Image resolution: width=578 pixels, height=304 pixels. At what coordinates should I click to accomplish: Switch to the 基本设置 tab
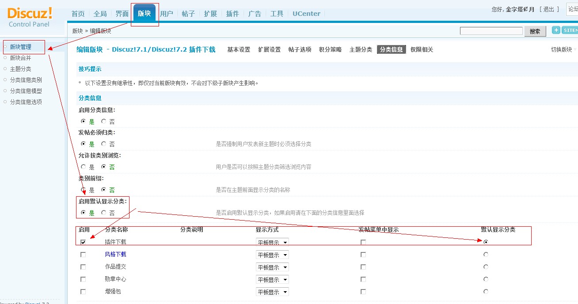coord(239,49)
